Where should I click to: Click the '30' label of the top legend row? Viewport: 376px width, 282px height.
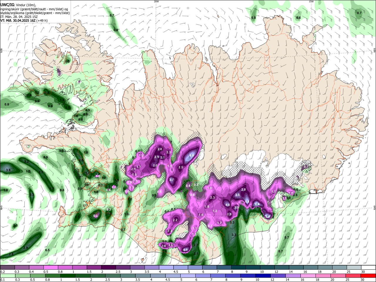click(363, 272)
